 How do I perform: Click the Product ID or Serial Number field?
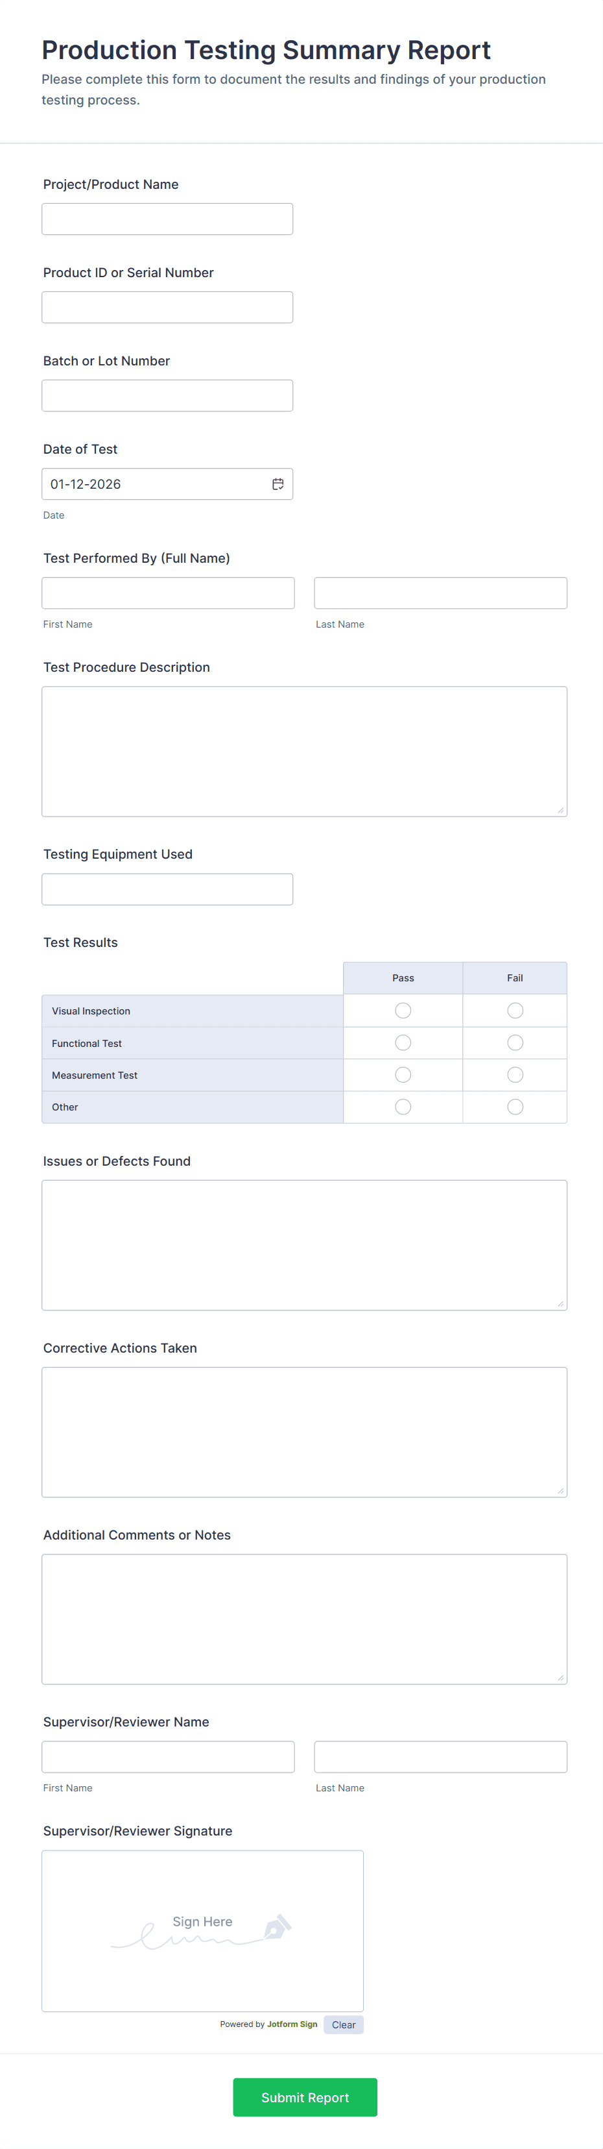[x=167, y=306]
